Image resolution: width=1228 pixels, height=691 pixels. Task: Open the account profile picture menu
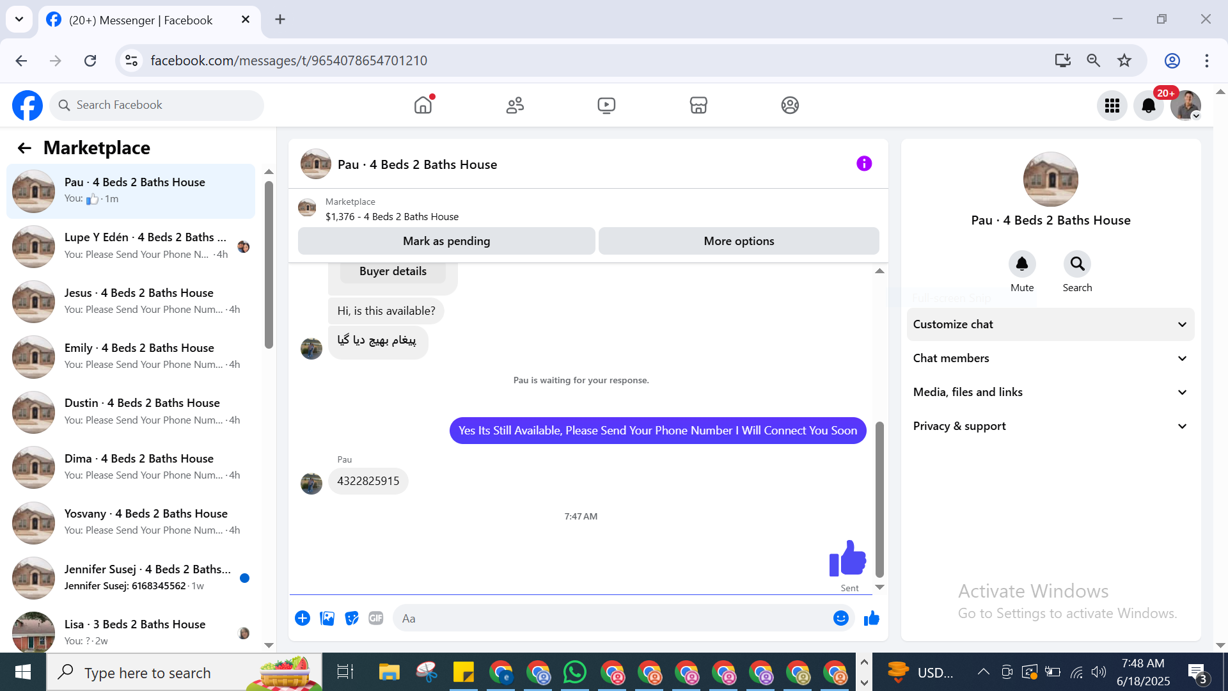point(1186,106)
